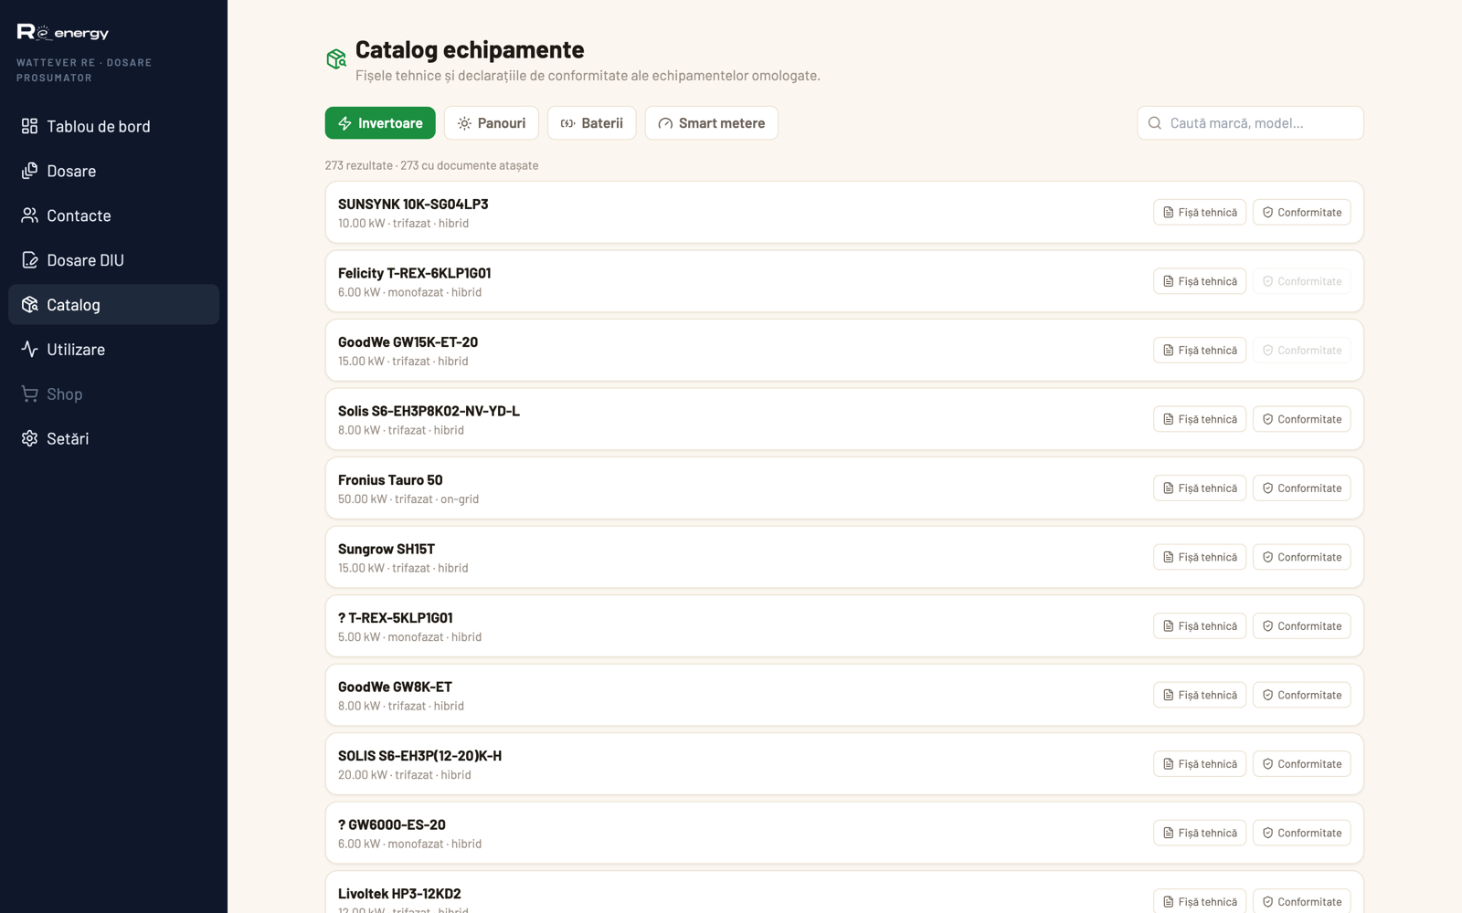The width and height of the screenshot is (1462, 913).
Task: Open Conformitate for Solis S6-EH3P8K02-NV-YD-L
Action: [x=1302, y=419]
